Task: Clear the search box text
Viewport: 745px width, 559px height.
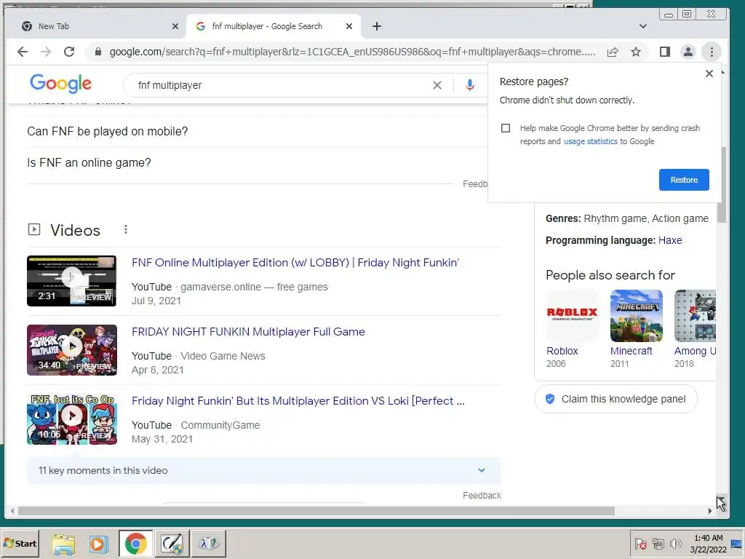Action: point(437,85)
